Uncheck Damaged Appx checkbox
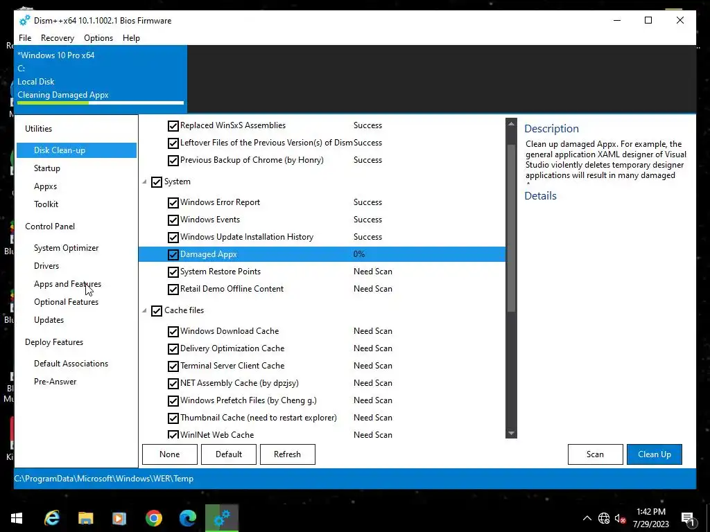The image size is (710, 532). (173, 254)
